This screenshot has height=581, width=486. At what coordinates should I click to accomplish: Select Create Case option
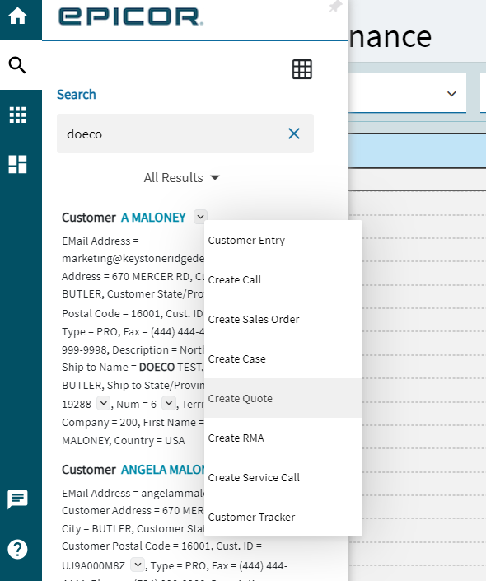click(x=283, y=359)
